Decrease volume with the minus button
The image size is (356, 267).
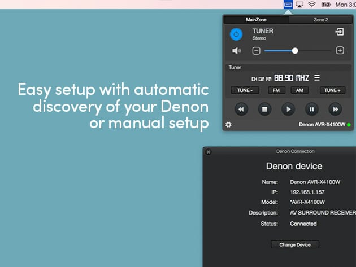click(x=256, y=51)
